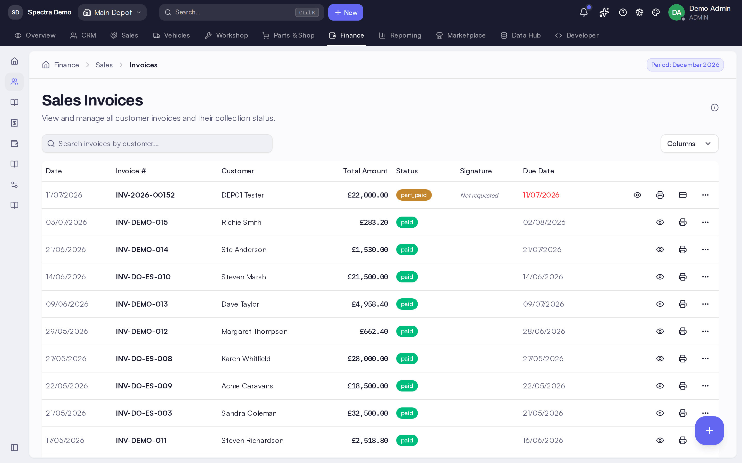The width and height of the screenshot is (742, 463).
Task: View invoice INV-DO-ES-010 with eye icon
Action: [x=660, y=277]
